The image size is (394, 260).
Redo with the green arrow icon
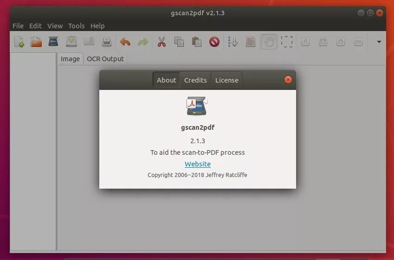[143, 42]
